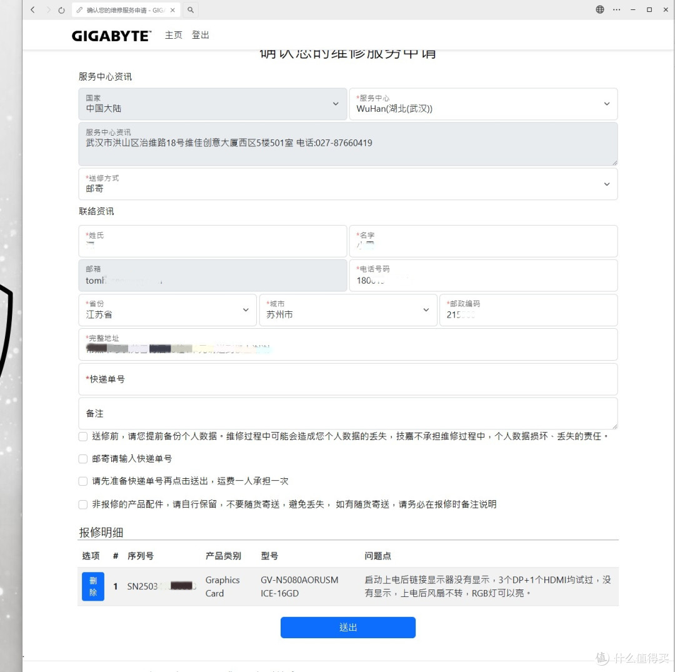The image size is (675, 672).
Task: Click the 姓氏 surname field
Action: 212,241
